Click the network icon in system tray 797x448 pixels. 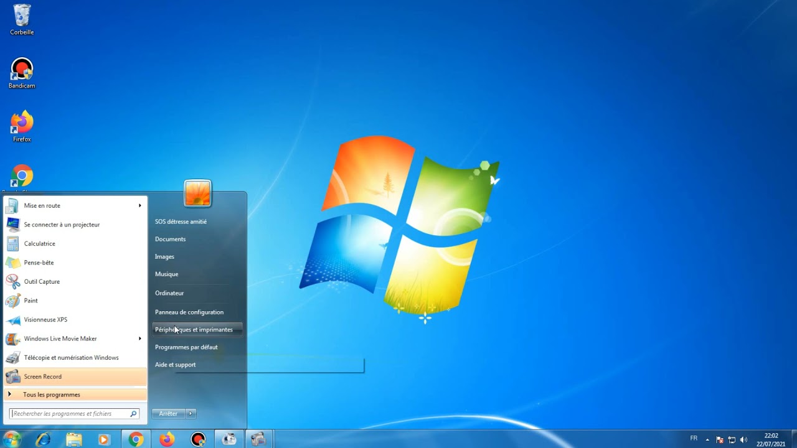coord(732,440)
